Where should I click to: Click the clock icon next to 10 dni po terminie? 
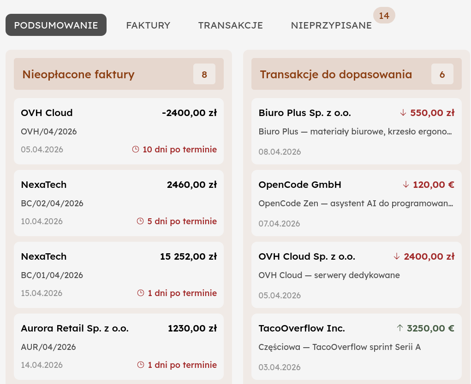click(136, 149)
